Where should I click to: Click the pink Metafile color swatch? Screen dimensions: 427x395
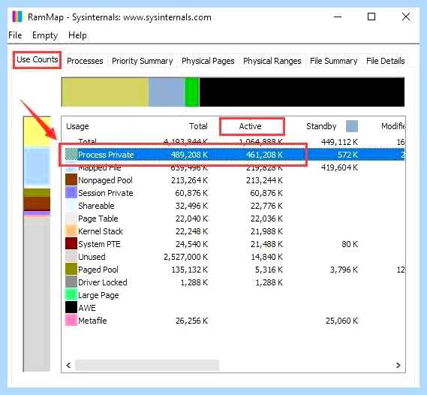(x=71, y=320)
